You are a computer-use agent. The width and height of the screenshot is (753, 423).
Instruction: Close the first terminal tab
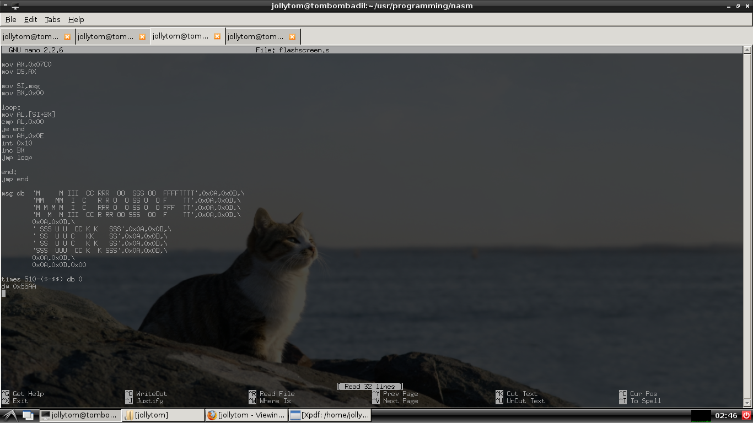coord(67,37)
